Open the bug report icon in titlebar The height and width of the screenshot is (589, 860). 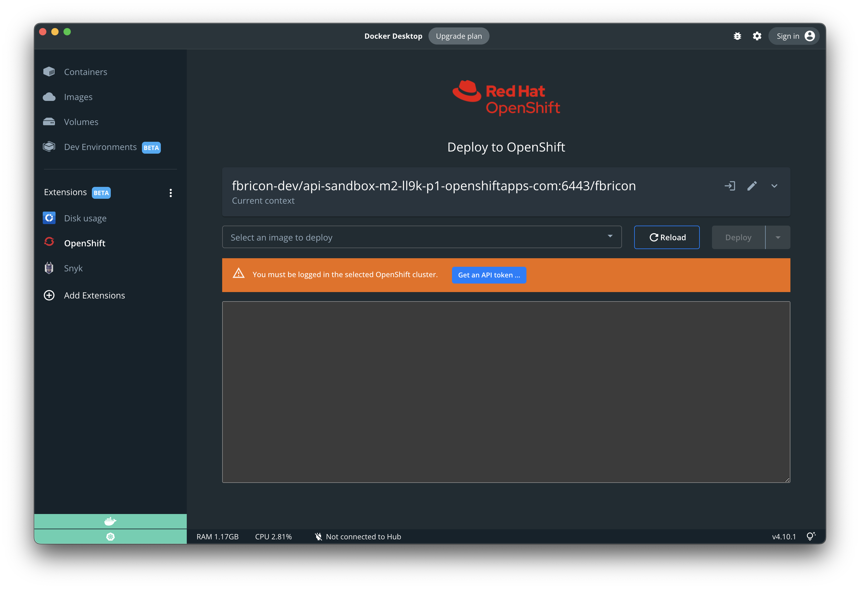tap(738, 36)
